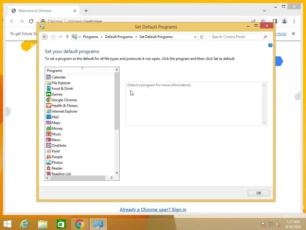Select the Photos program icon

[49, 162]
